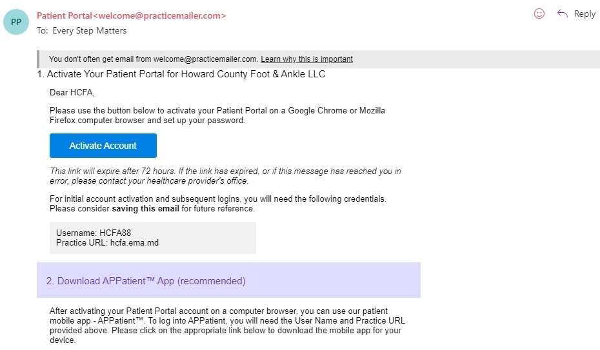
Task: Click the paragraph mentioning Google Chrome browser
Action: point(217,115)
